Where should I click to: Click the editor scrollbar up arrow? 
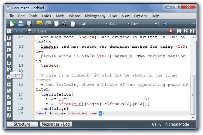(193, 37)
